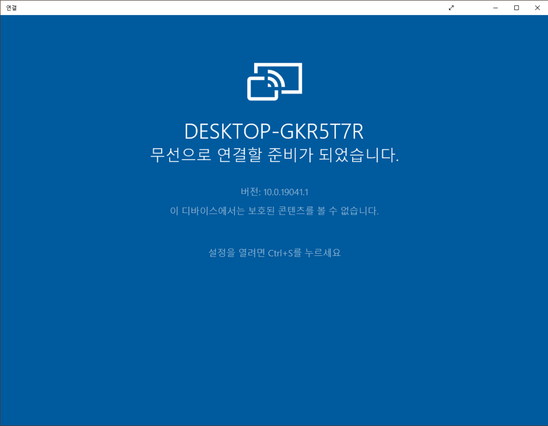Click the '무선으로 연결할 준비가 되었습니다.' message
The width and height of the screenshot is (548, 426).
pyautogui.click(x=275, y=155)
